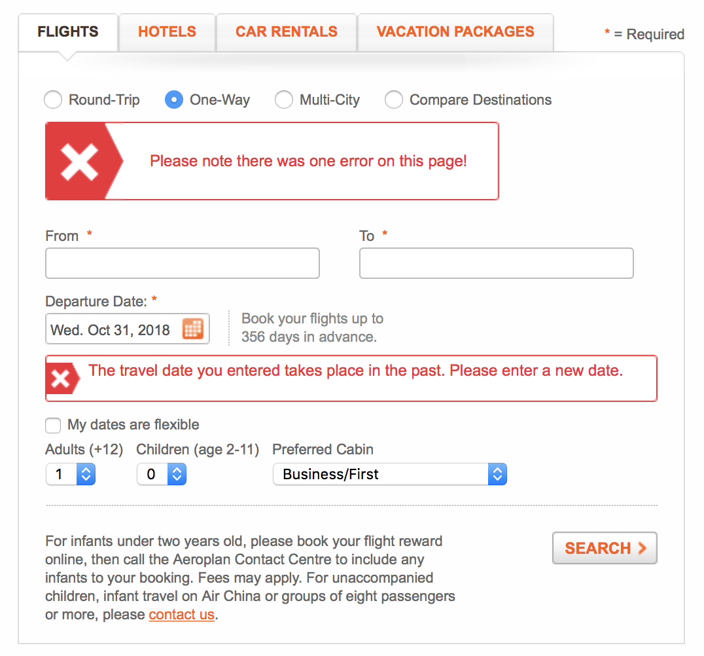The height and width of the screenshot is (656, 704).
Task: Open the Preferred Cabin dropdown
Action: tap(390, 474)
